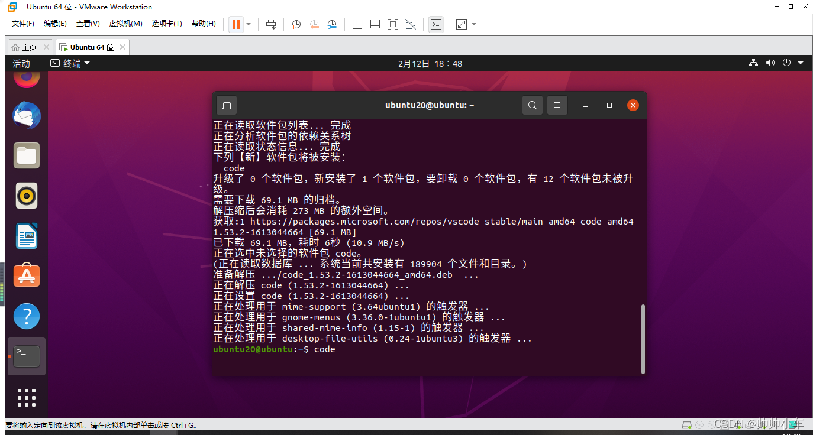Click the terminal title ubuntu20@ubuntu: ~
This screenshot has height=435, width=813.
click(430, 105)
